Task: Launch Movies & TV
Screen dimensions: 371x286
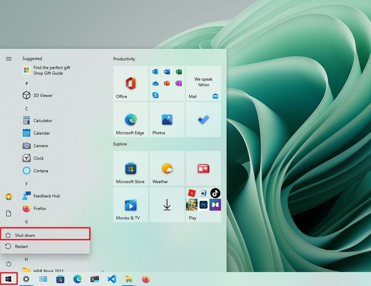Action: tap(130, 205)
